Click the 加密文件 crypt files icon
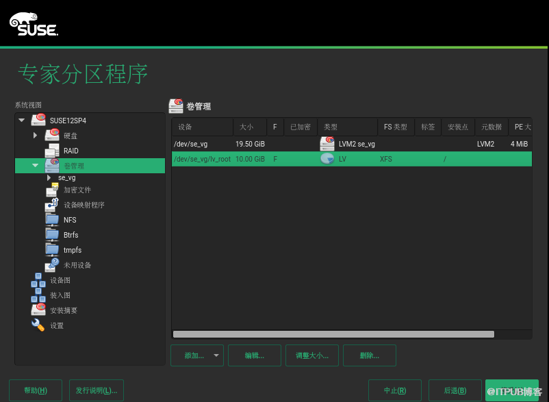The image size is (549, 402). [x=52, y=190]
